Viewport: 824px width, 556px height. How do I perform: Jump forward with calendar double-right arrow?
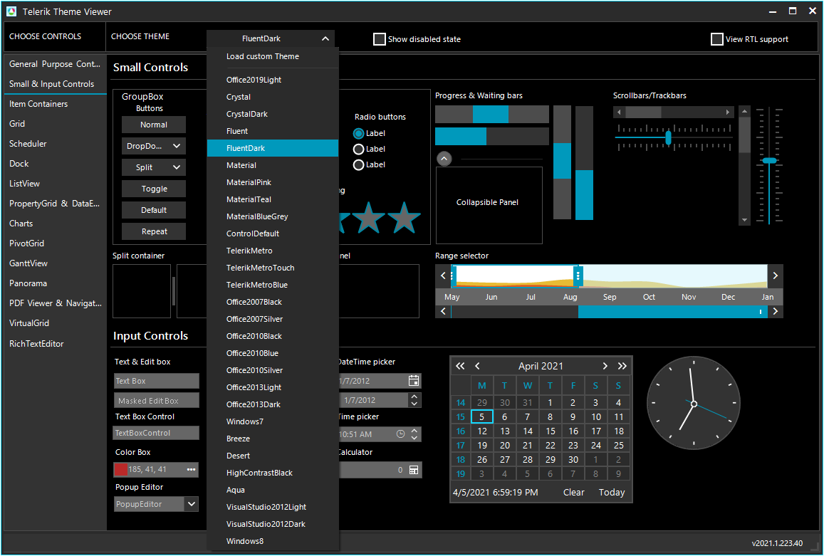click(x=622, y=366)
